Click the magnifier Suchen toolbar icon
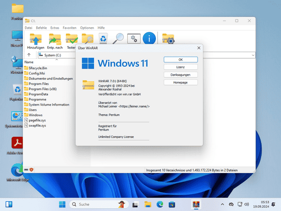The image size is (281, 211). click(119, 38)
